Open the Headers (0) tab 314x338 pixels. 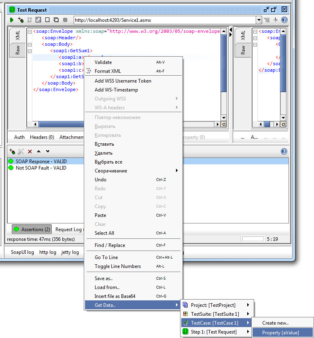[x=42, y=137]
